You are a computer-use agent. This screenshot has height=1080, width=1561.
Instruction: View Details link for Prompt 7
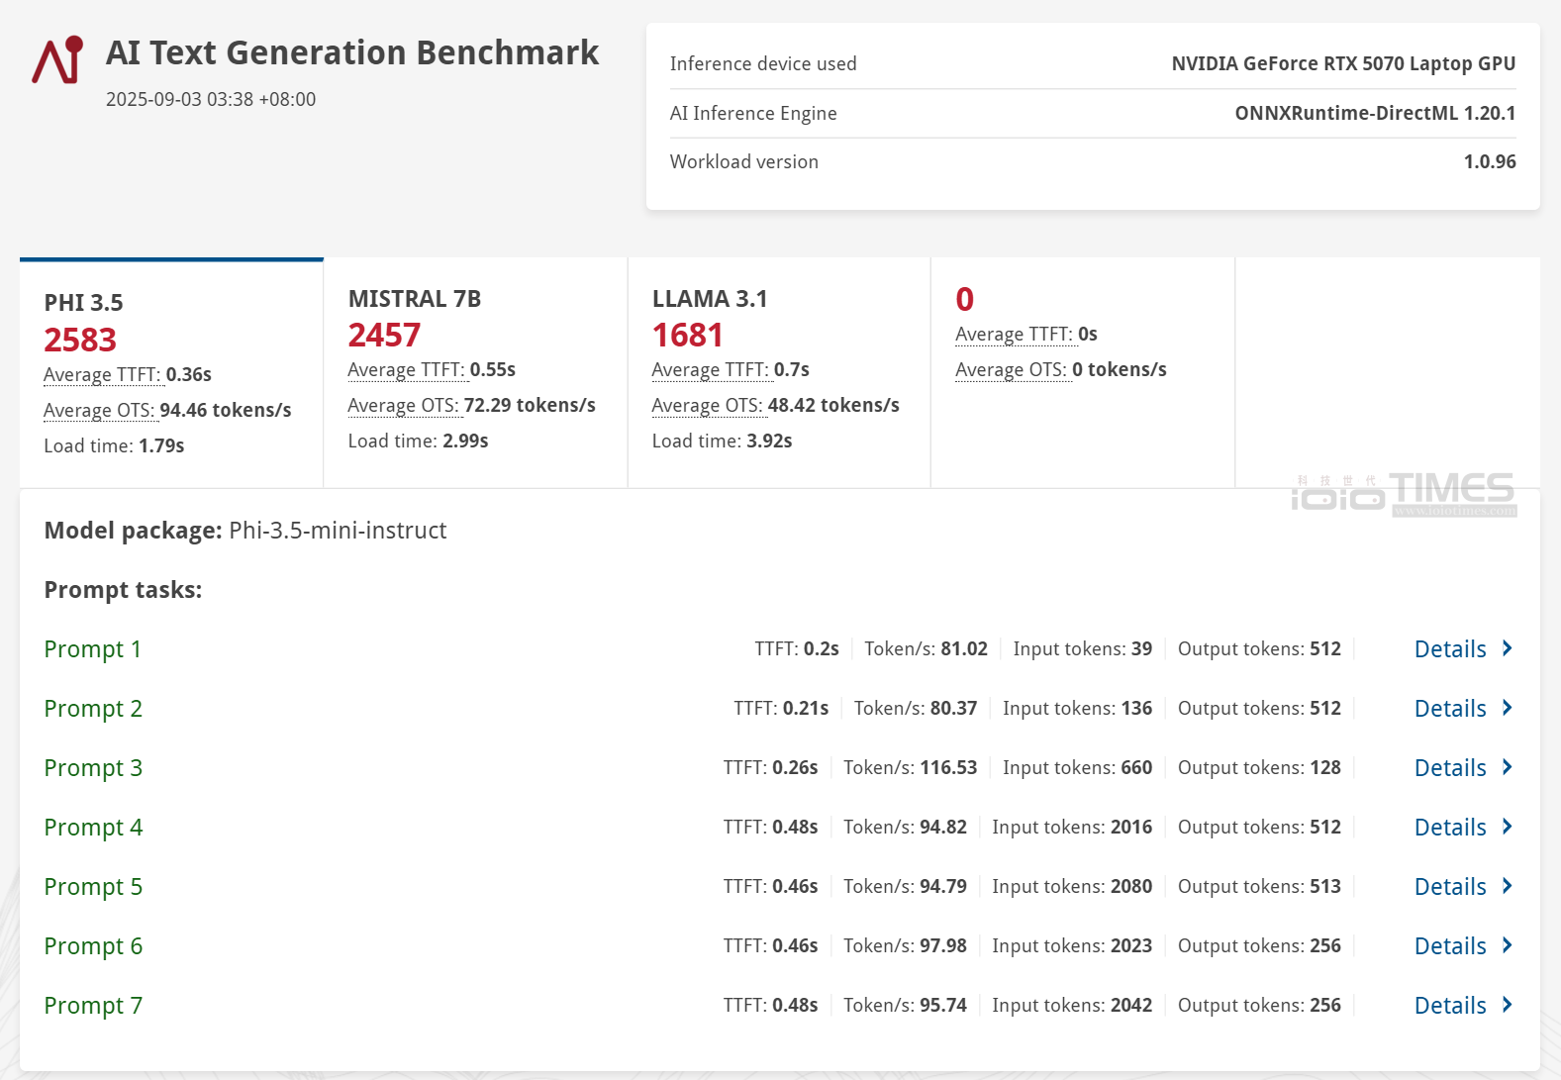point(1450,1006)
